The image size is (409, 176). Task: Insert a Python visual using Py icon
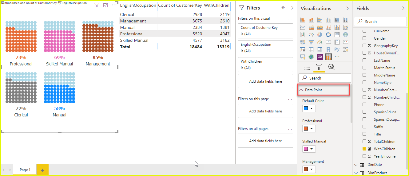337,49
